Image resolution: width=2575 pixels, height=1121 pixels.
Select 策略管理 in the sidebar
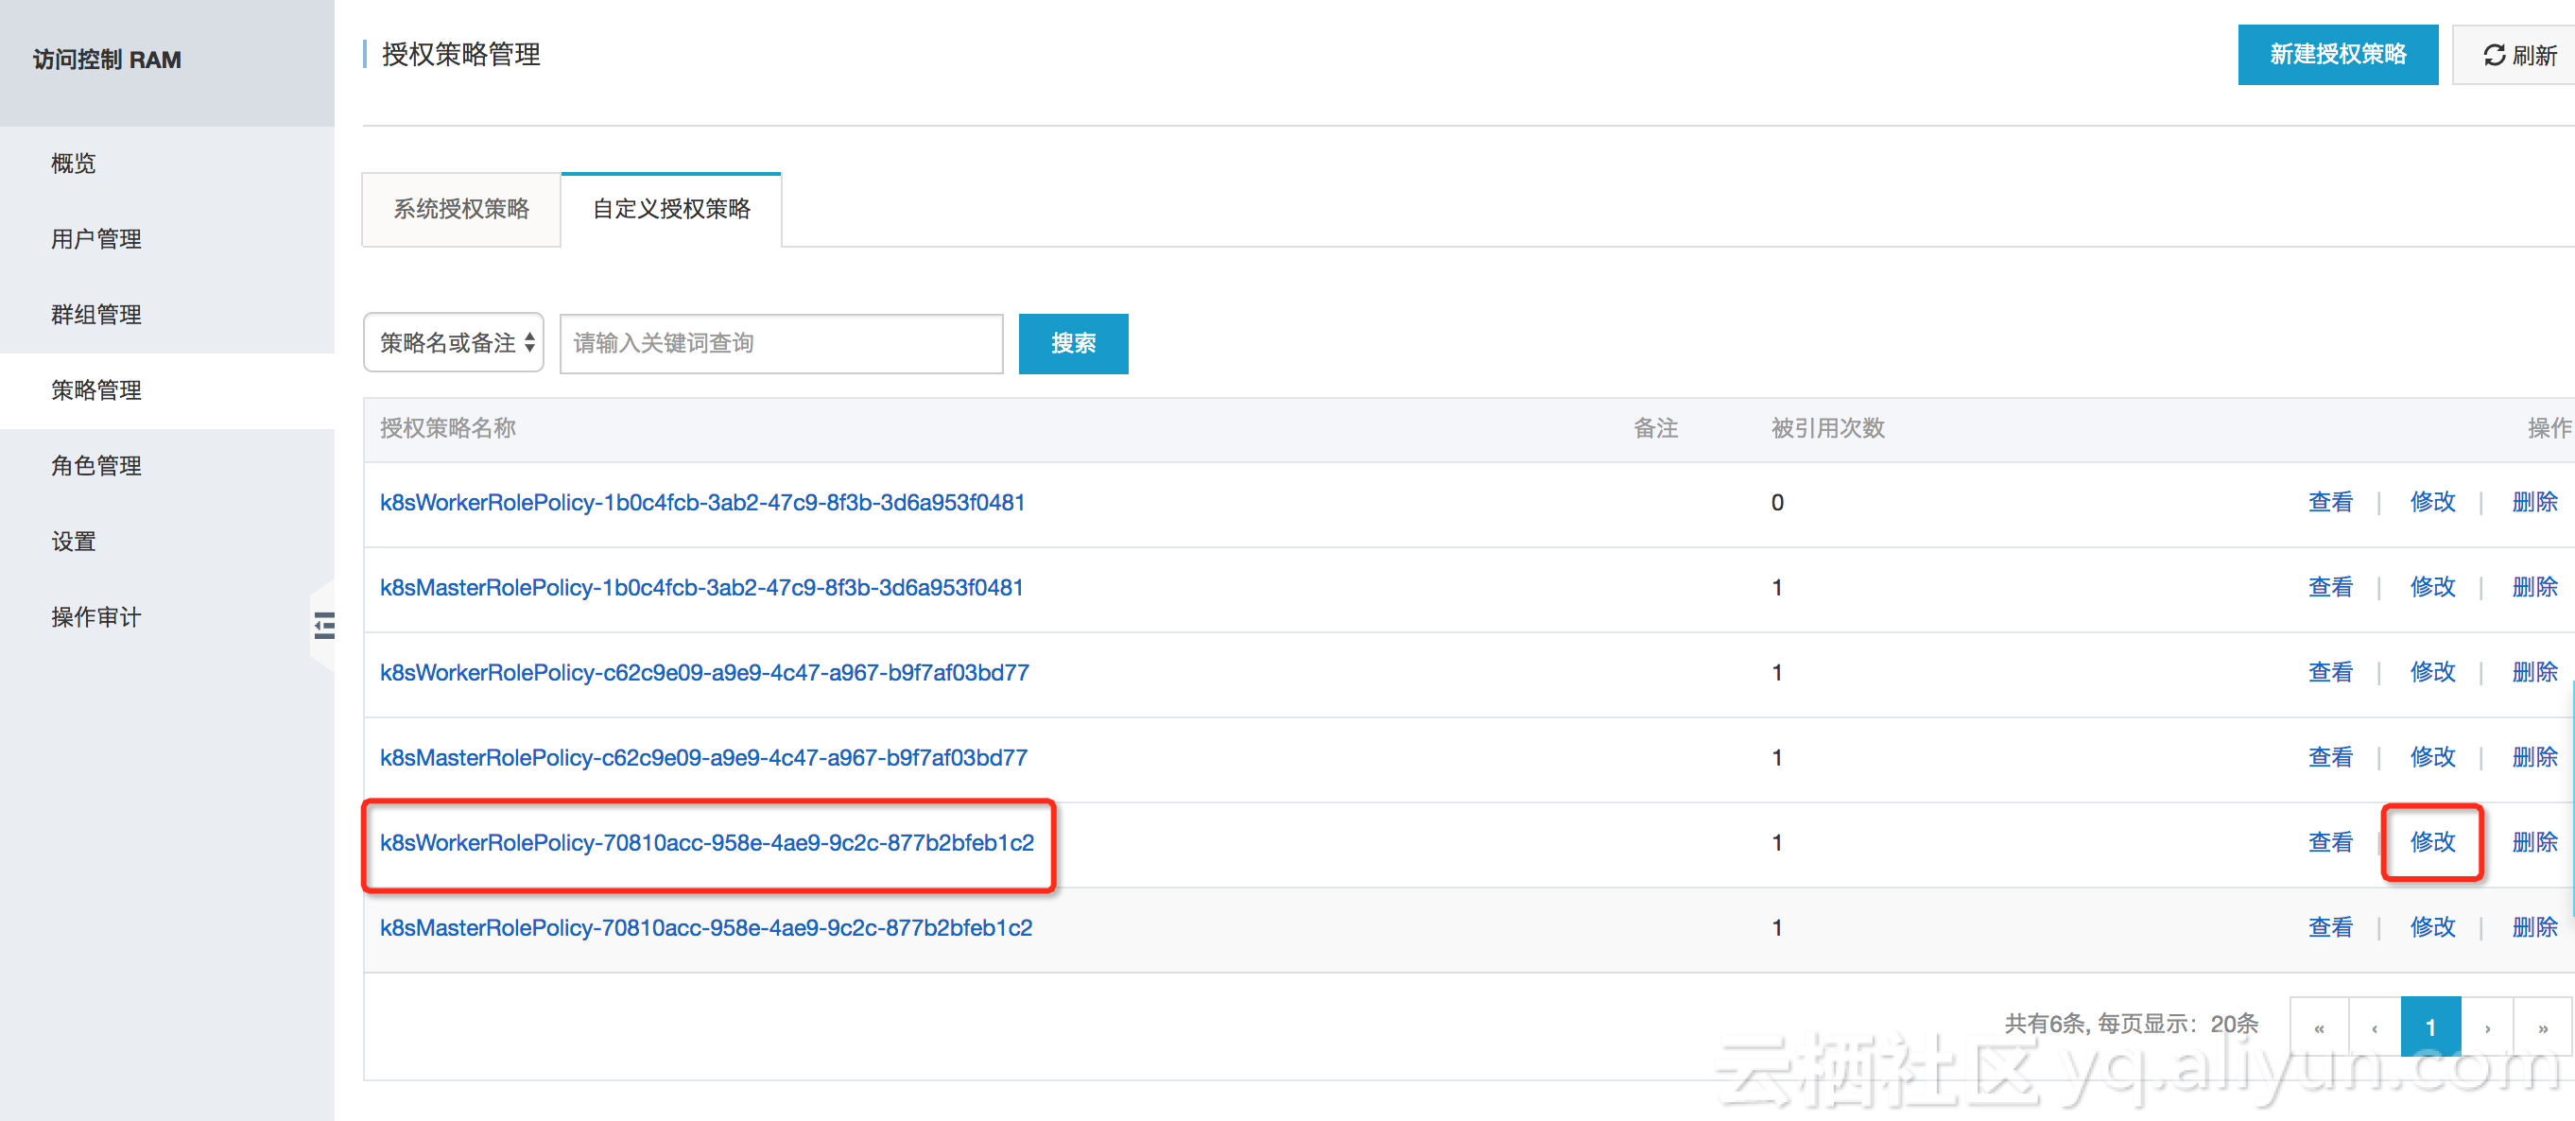96,390
